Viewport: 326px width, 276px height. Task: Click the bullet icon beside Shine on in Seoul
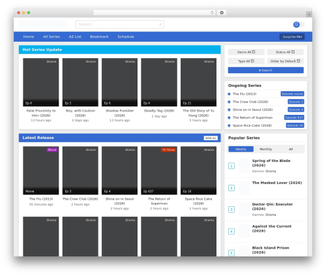tap(229, 110)
